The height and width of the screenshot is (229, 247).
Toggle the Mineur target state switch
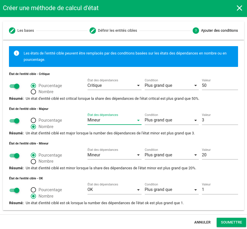pos(14,155)
